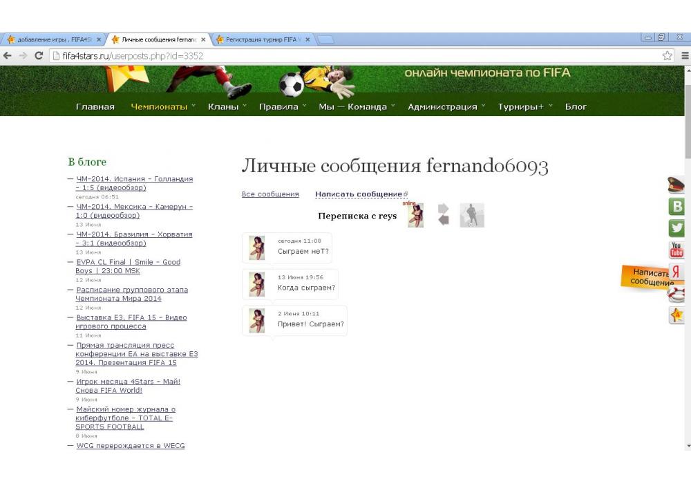Open the Twitter link in sidebar
The width and height of the screenshot is (691, 484).
(676, 228)
